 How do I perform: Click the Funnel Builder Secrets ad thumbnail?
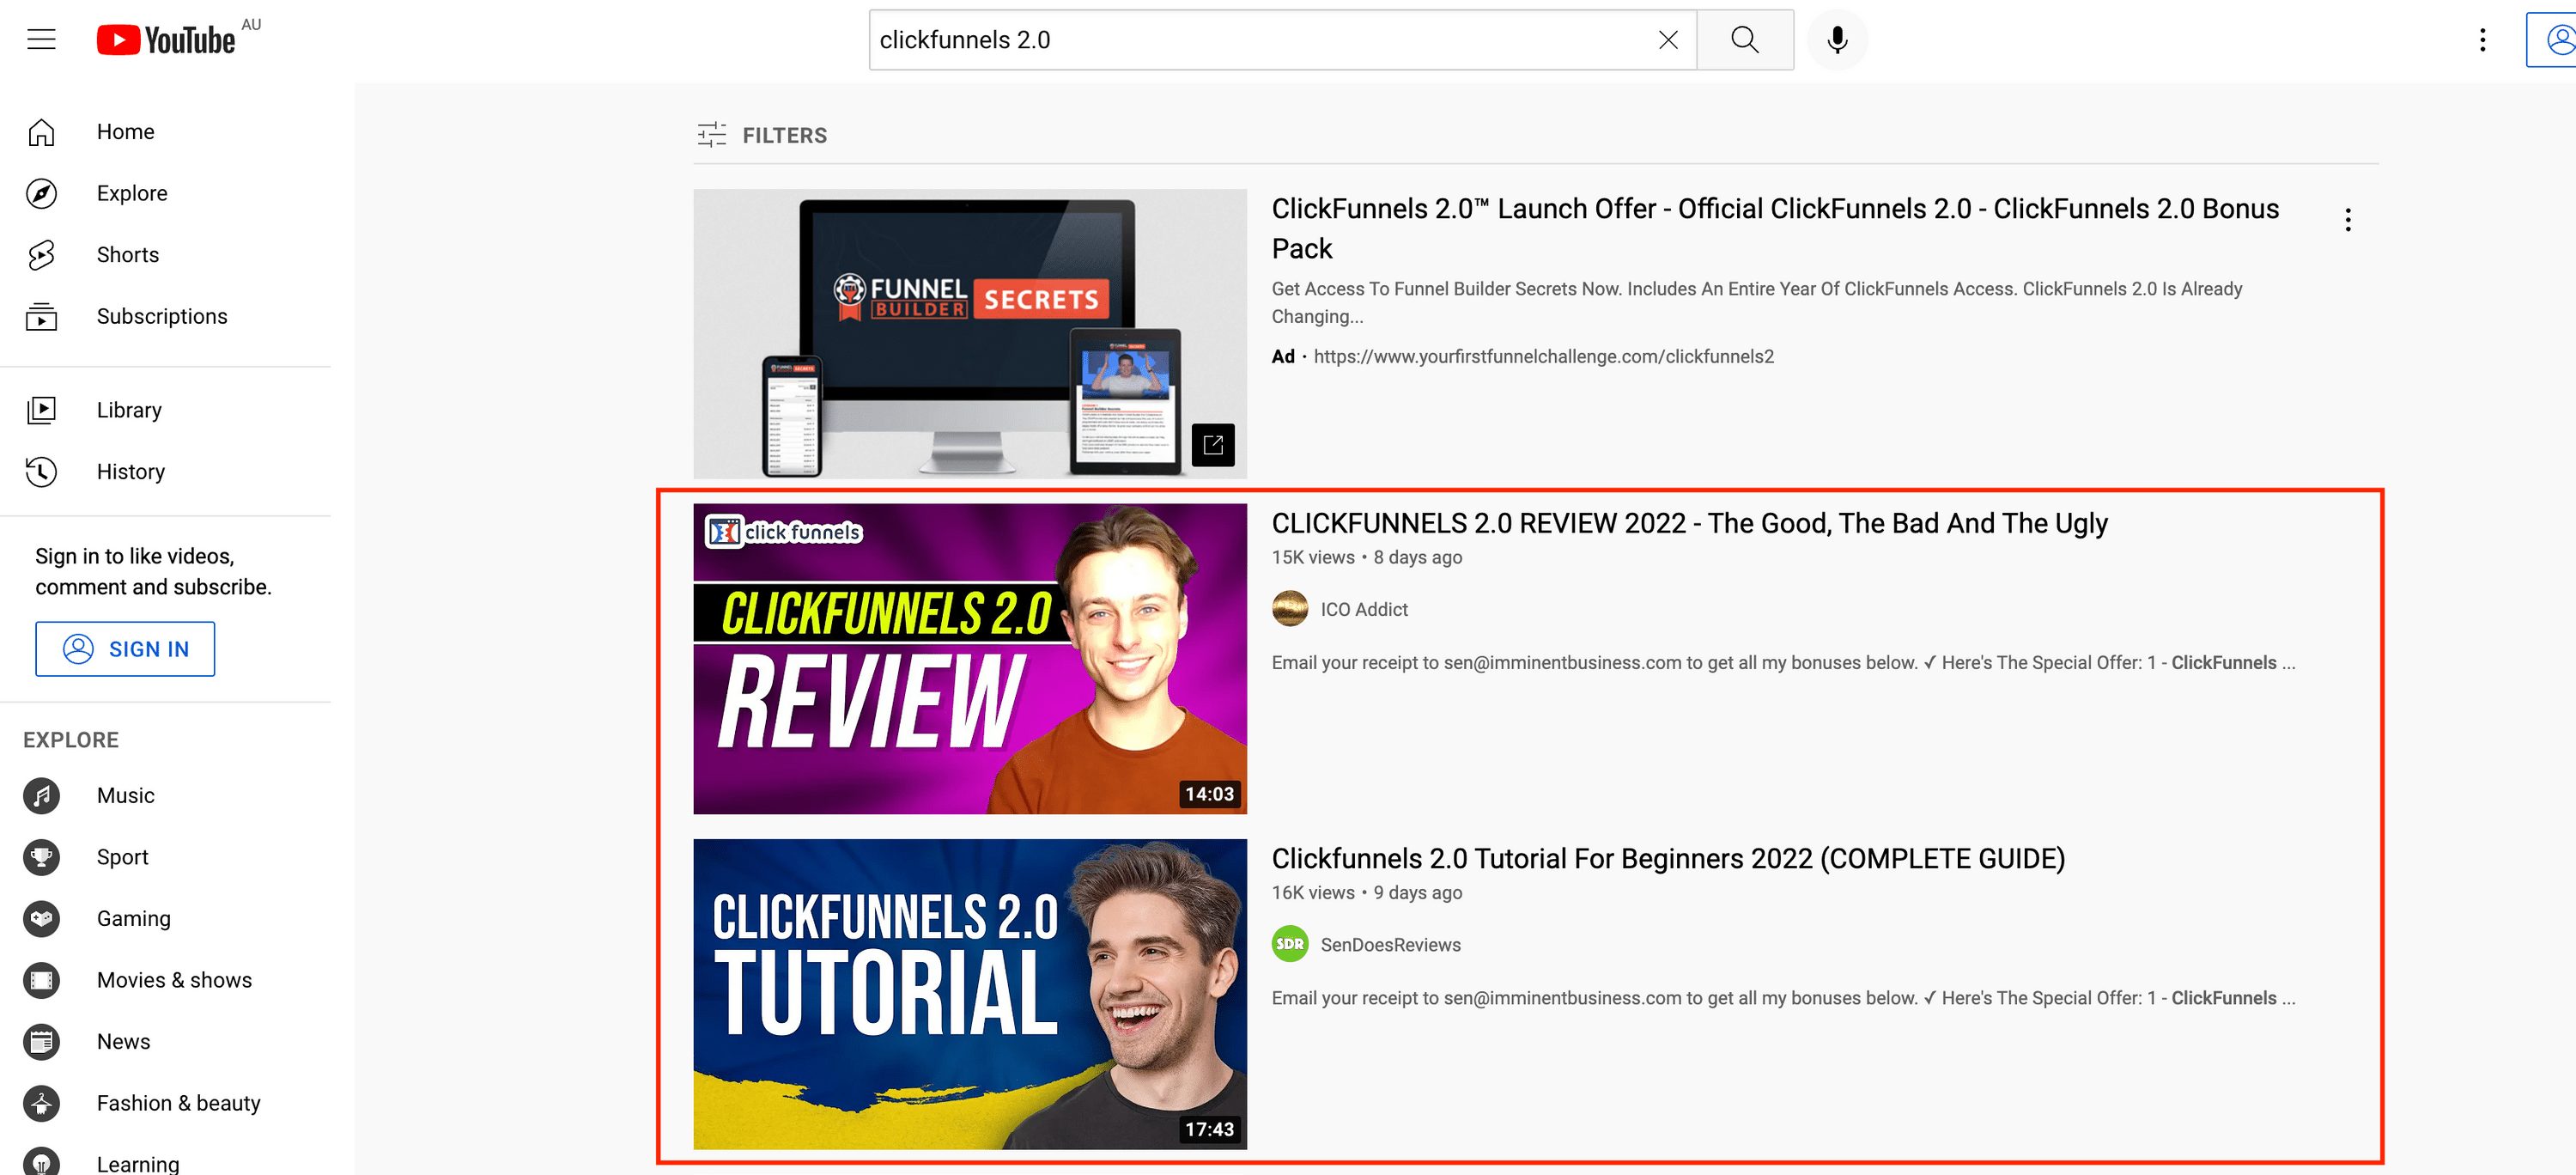[x=970, y=334]
